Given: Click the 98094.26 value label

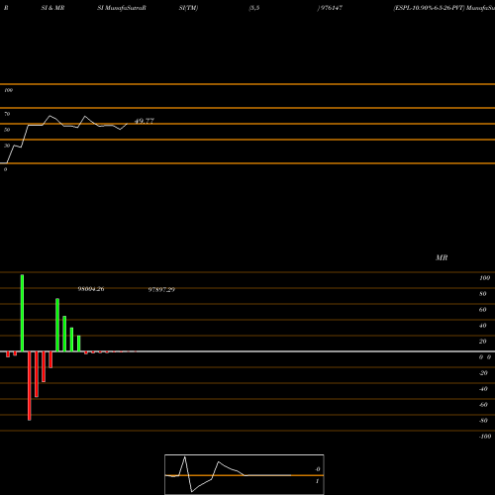Looking at the screenshot, I should (x=91, y=289).
